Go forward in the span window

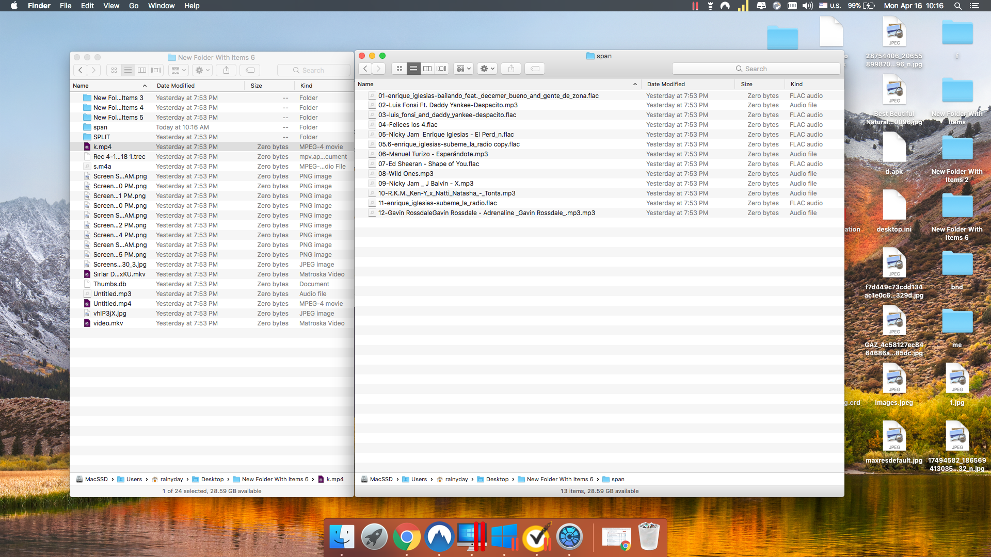(379, 69)
